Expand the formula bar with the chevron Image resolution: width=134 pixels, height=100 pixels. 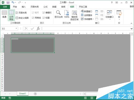tap(132, 29)
